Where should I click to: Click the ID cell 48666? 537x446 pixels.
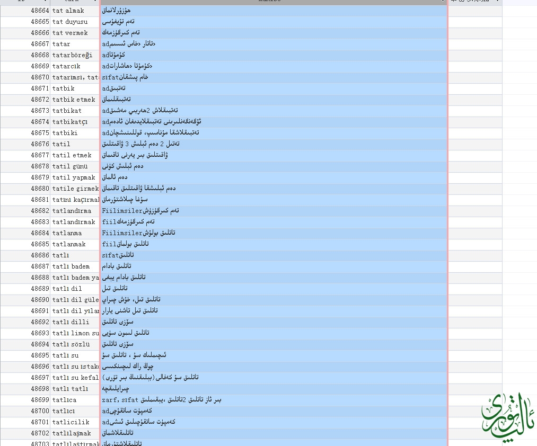click(25, 33)
